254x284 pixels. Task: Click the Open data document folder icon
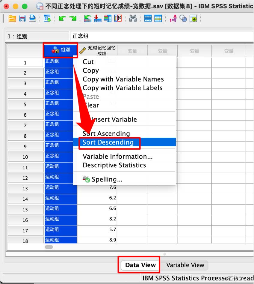[x=12, y=19]
